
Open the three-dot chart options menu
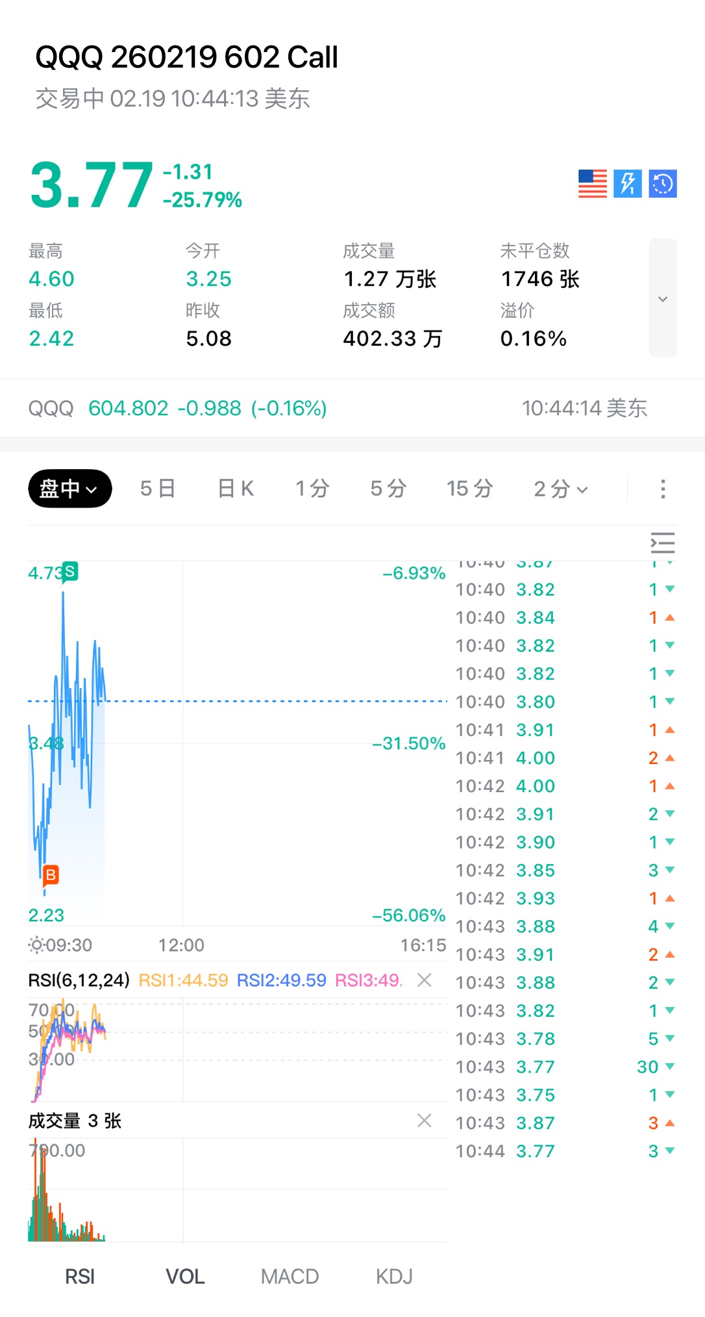point(663,489)
